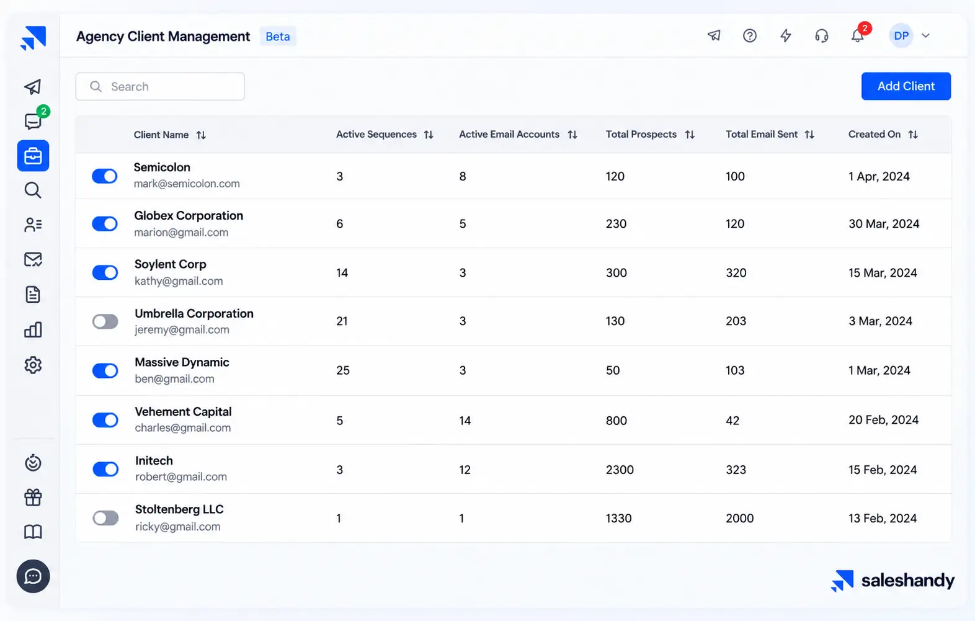Enable the Umbrella Corporation toggle
Image resolution: width=975 pixels, height=621 pixels.
pos(105,321)
